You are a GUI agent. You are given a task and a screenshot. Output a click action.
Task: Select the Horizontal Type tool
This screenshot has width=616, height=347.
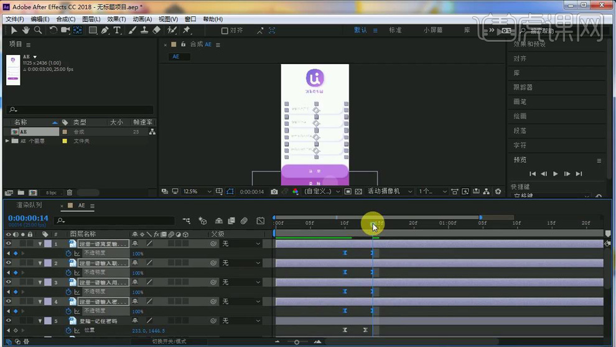[117, 30]
